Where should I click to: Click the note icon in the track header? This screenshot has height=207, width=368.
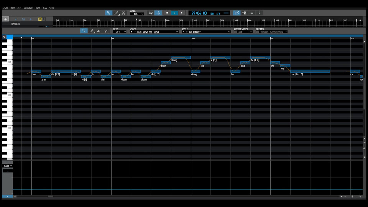[x=16, y=19]
